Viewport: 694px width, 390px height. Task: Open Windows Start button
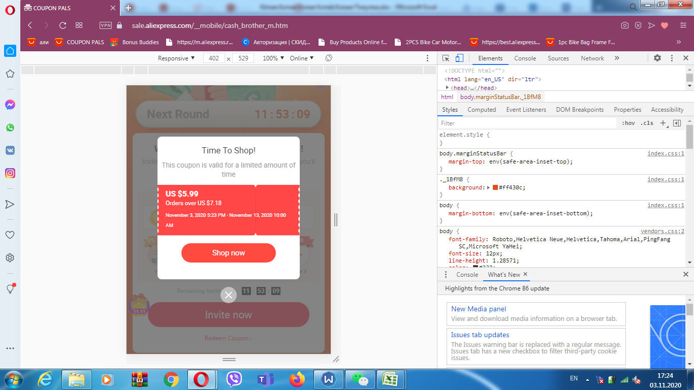(12, 379)
